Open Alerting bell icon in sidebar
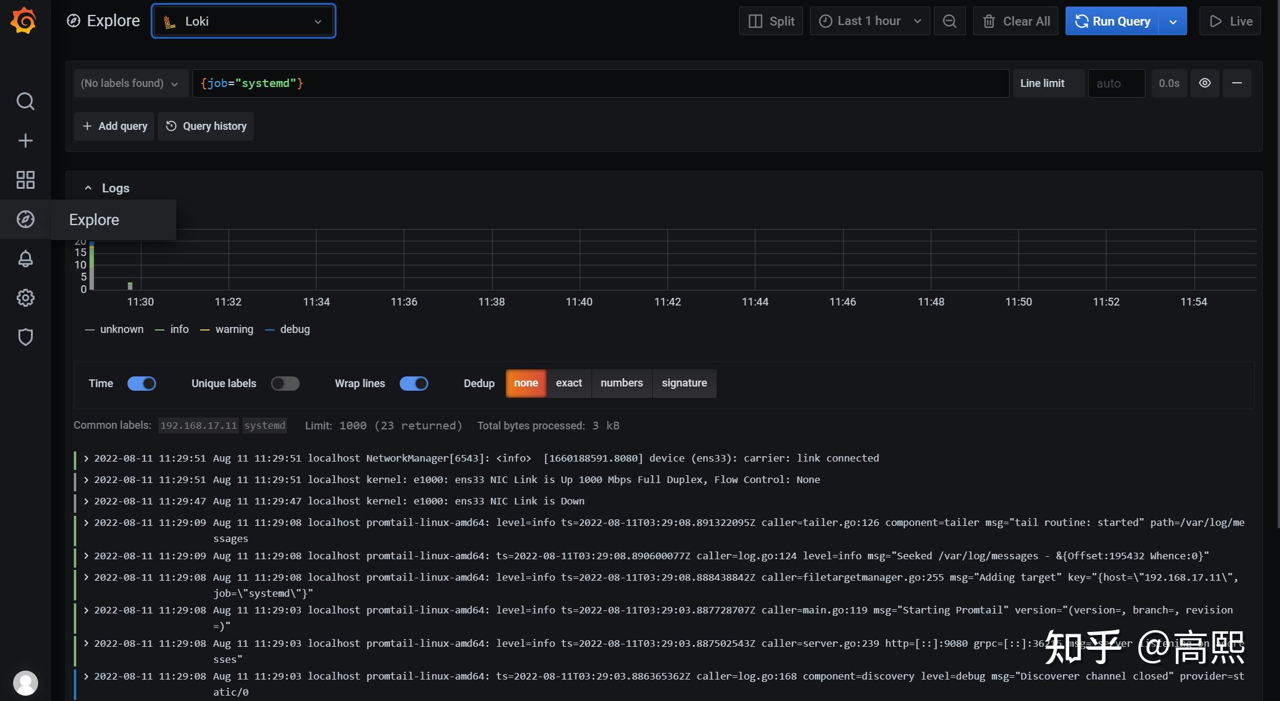Screen dimensions: 1280x701 (25, 258)
